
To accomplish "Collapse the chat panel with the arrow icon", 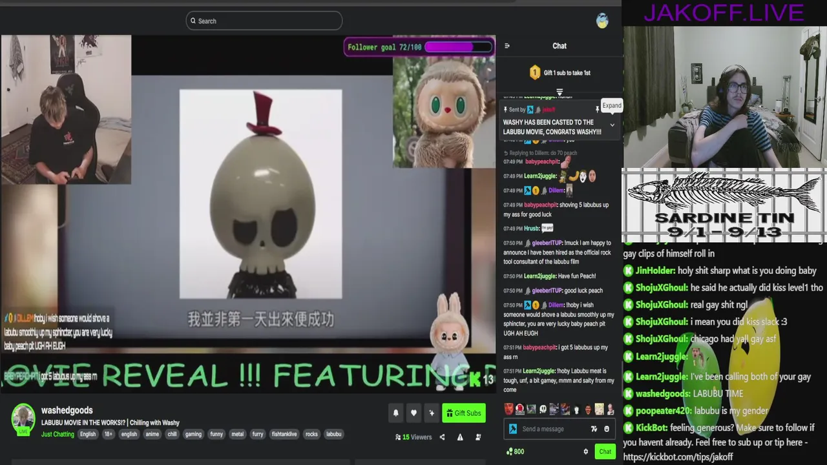I will (507, 46).
